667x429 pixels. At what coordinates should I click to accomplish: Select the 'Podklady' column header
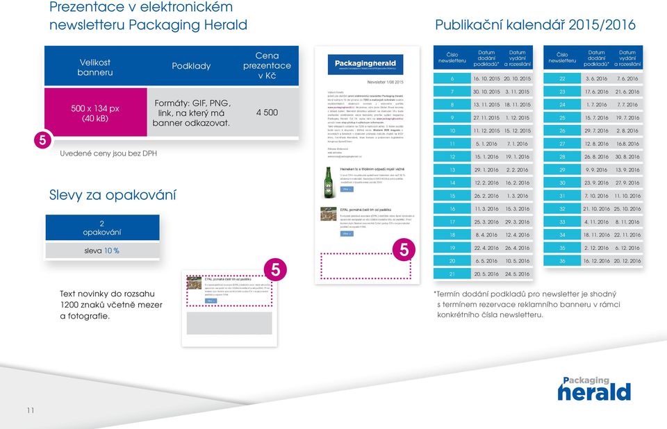pos(191,66)
